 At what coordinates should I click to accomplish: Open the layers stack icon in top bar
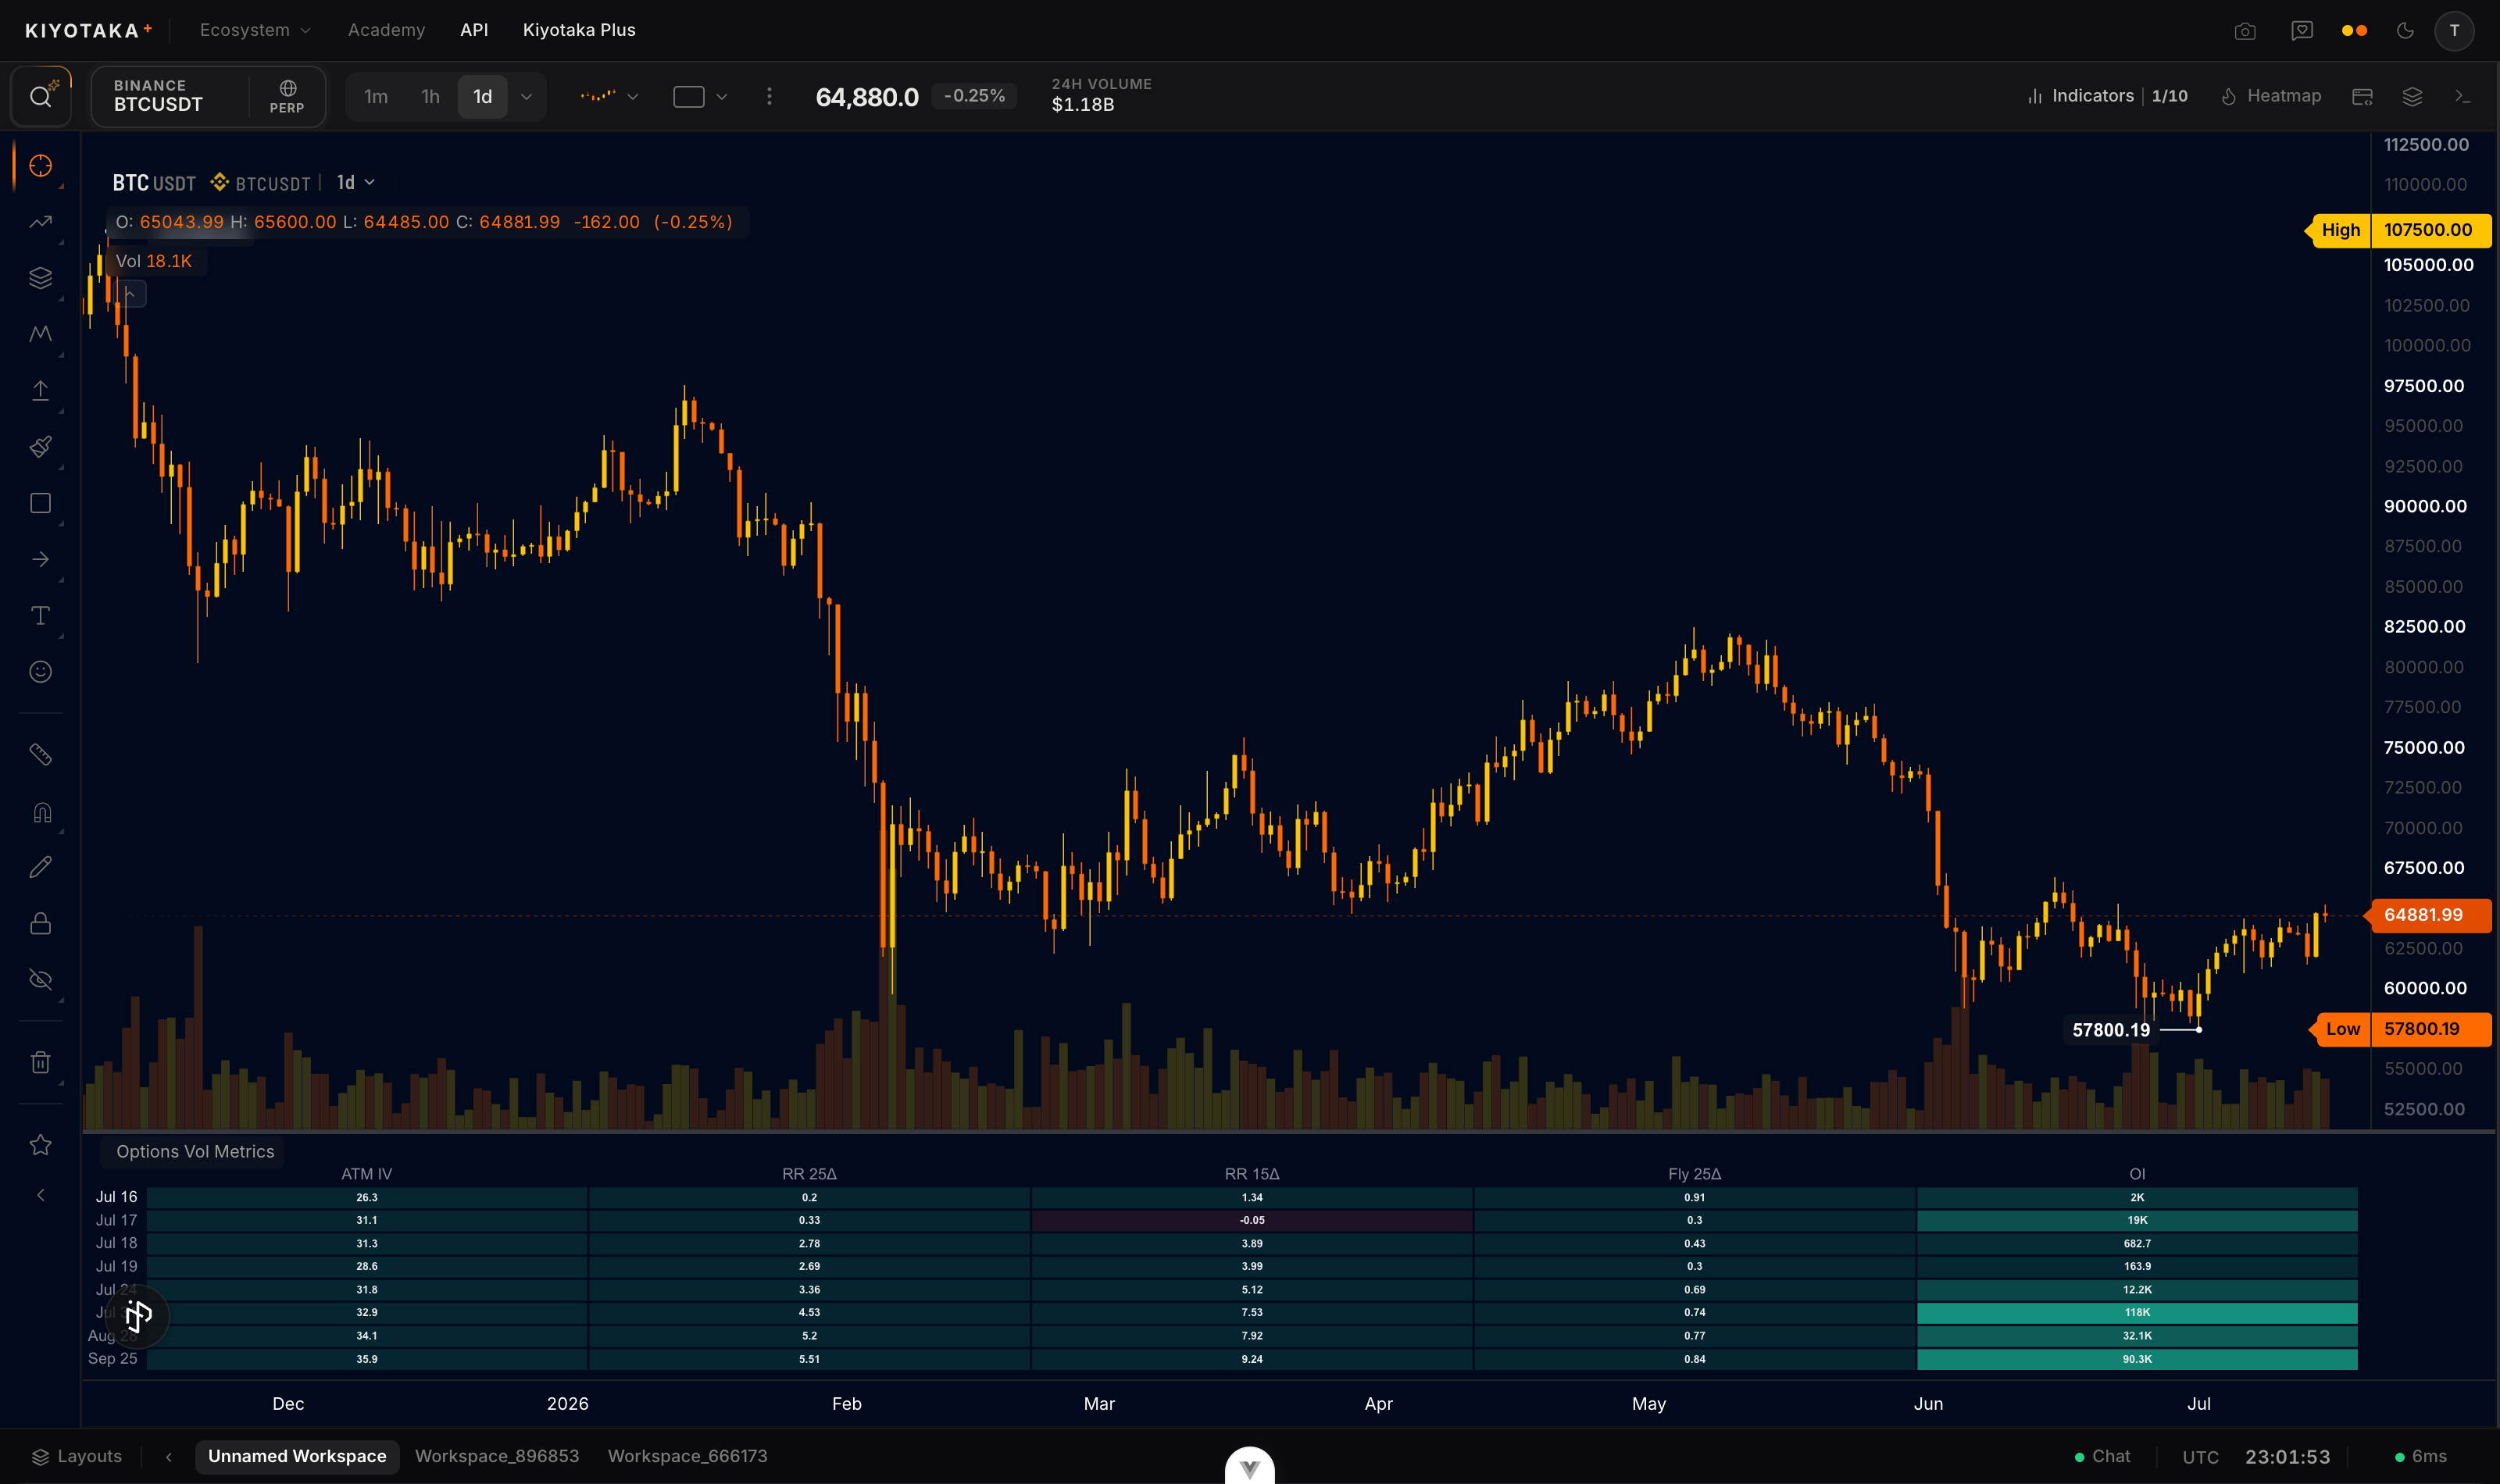click(2412, 96)
